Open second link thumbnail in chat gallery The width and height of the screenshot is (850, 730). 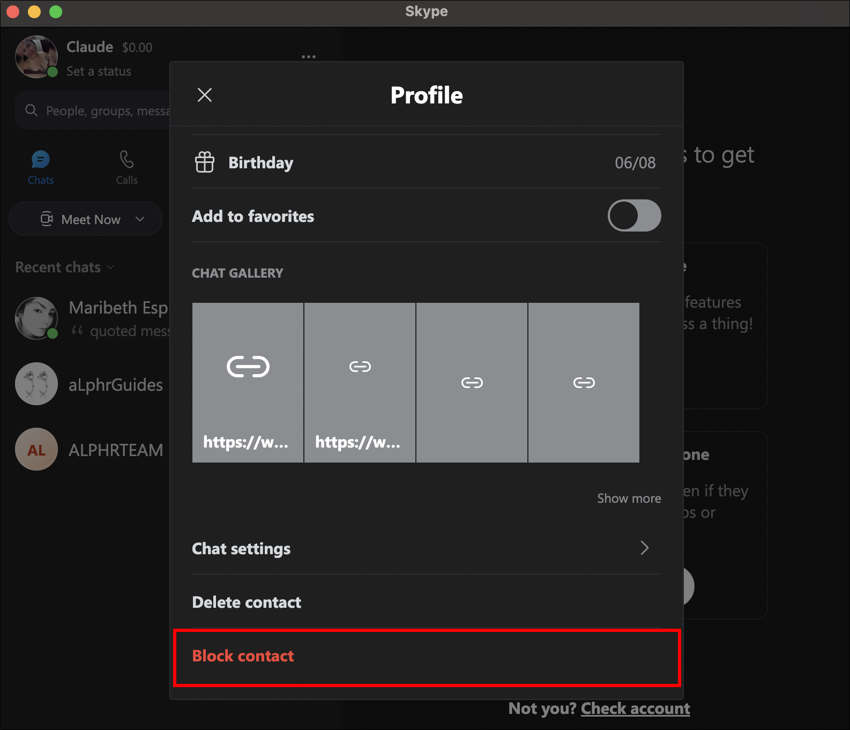coord(360,382)
